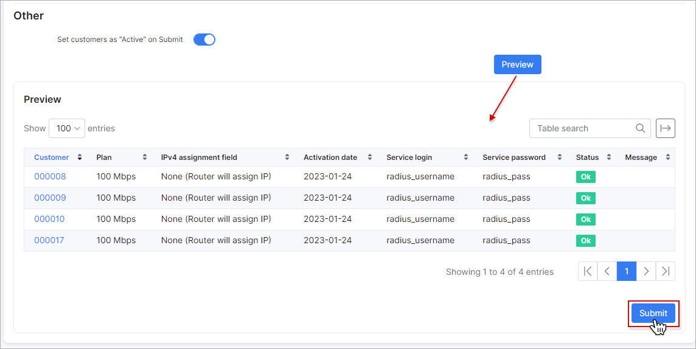Toggle Set customers as Active on Submit
Image resolution: width=696 pixels, height=349 pixels.
[204, 40]
